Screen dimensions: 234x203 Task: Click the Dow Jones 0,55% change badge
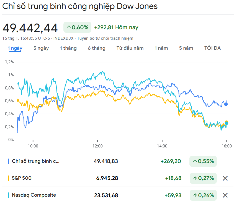pyautogui.click(x=203, y=161)
